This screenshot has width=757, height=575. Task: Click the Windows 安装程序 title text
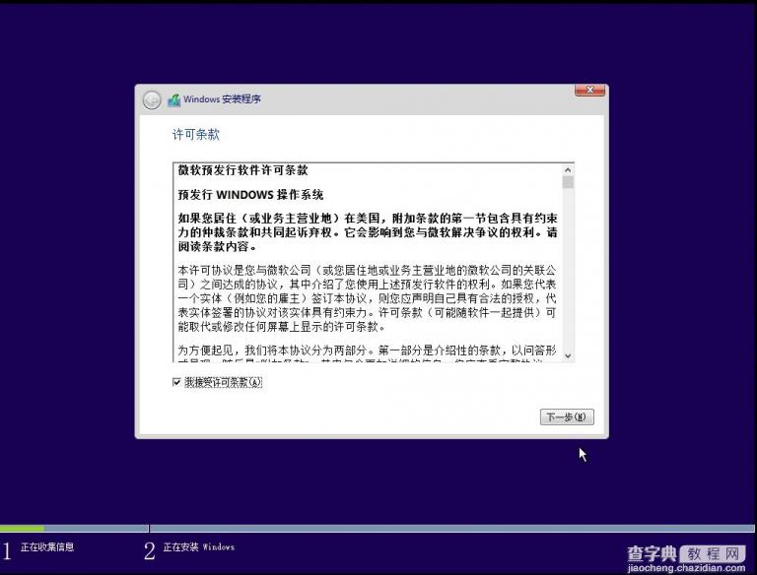coord(222,99)
